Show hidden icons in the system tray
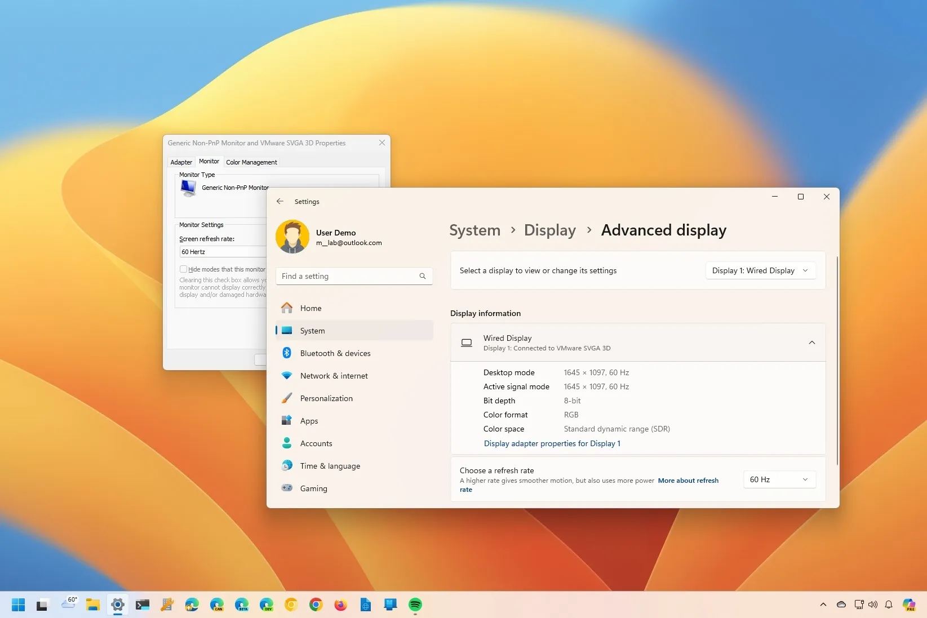The height and width of the screenshot is (618, 927). 823,604
